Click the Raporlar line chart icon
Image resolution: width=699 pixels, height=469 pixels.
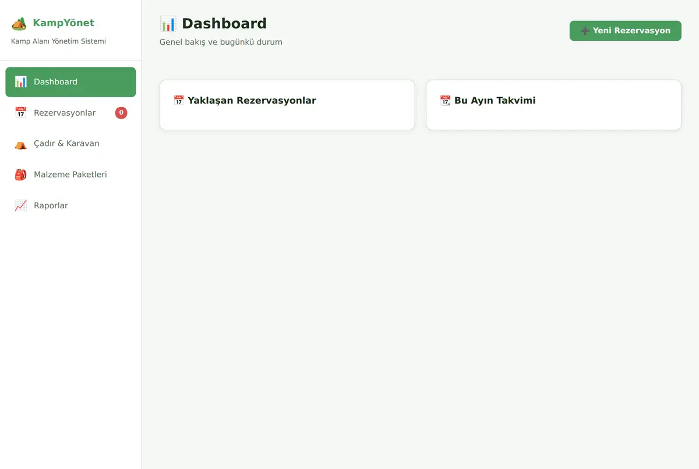20,205
